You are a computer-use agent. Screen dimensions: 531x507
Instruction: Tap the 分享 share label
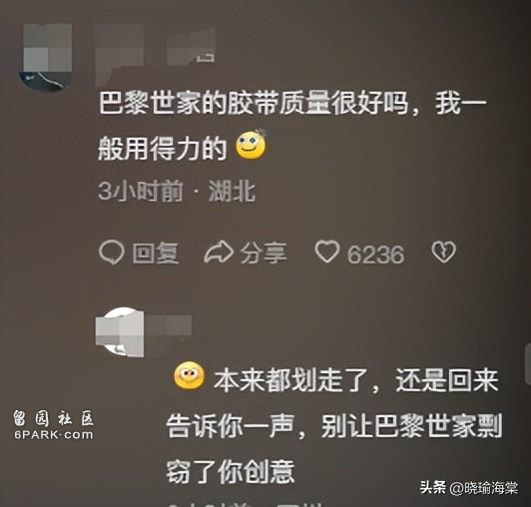coord(264,253)
